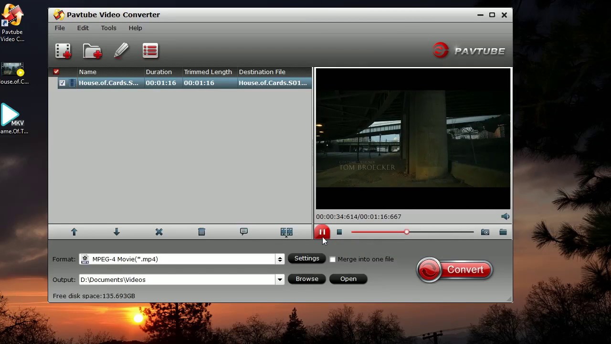This screenshot has width=611, height=344.
Task: Click the Add from Folder icon
Action: tap(92, 51)
